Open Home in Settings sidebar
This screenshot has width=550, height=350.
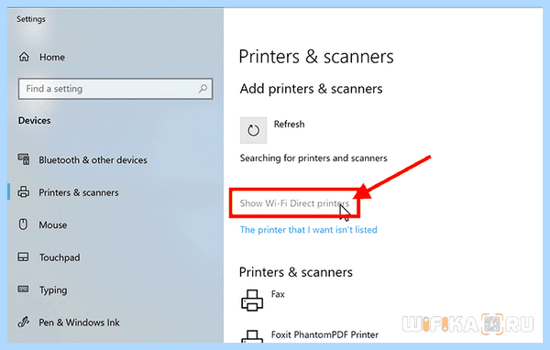click(x=52, y=57)
